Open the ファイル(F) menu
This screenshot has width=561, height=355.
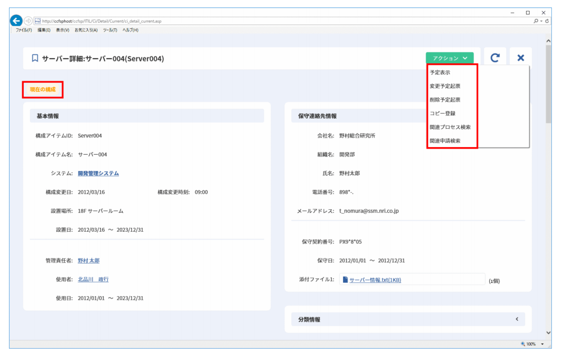(24, 30)
